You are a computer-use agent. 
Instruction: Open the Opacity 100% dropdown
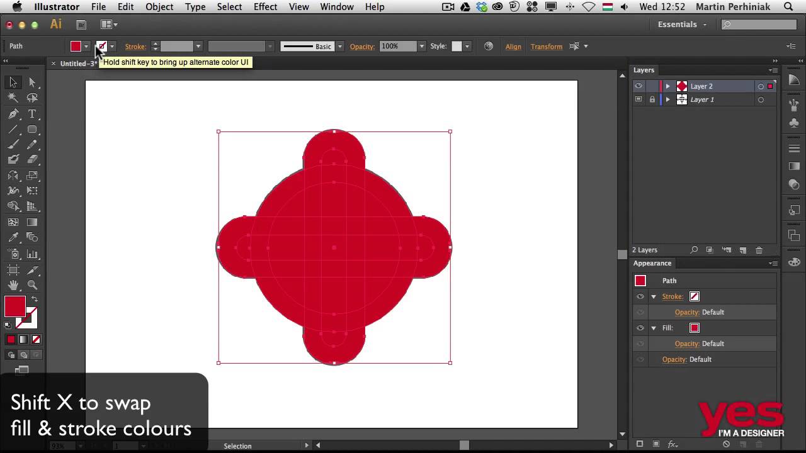(421, 47)
